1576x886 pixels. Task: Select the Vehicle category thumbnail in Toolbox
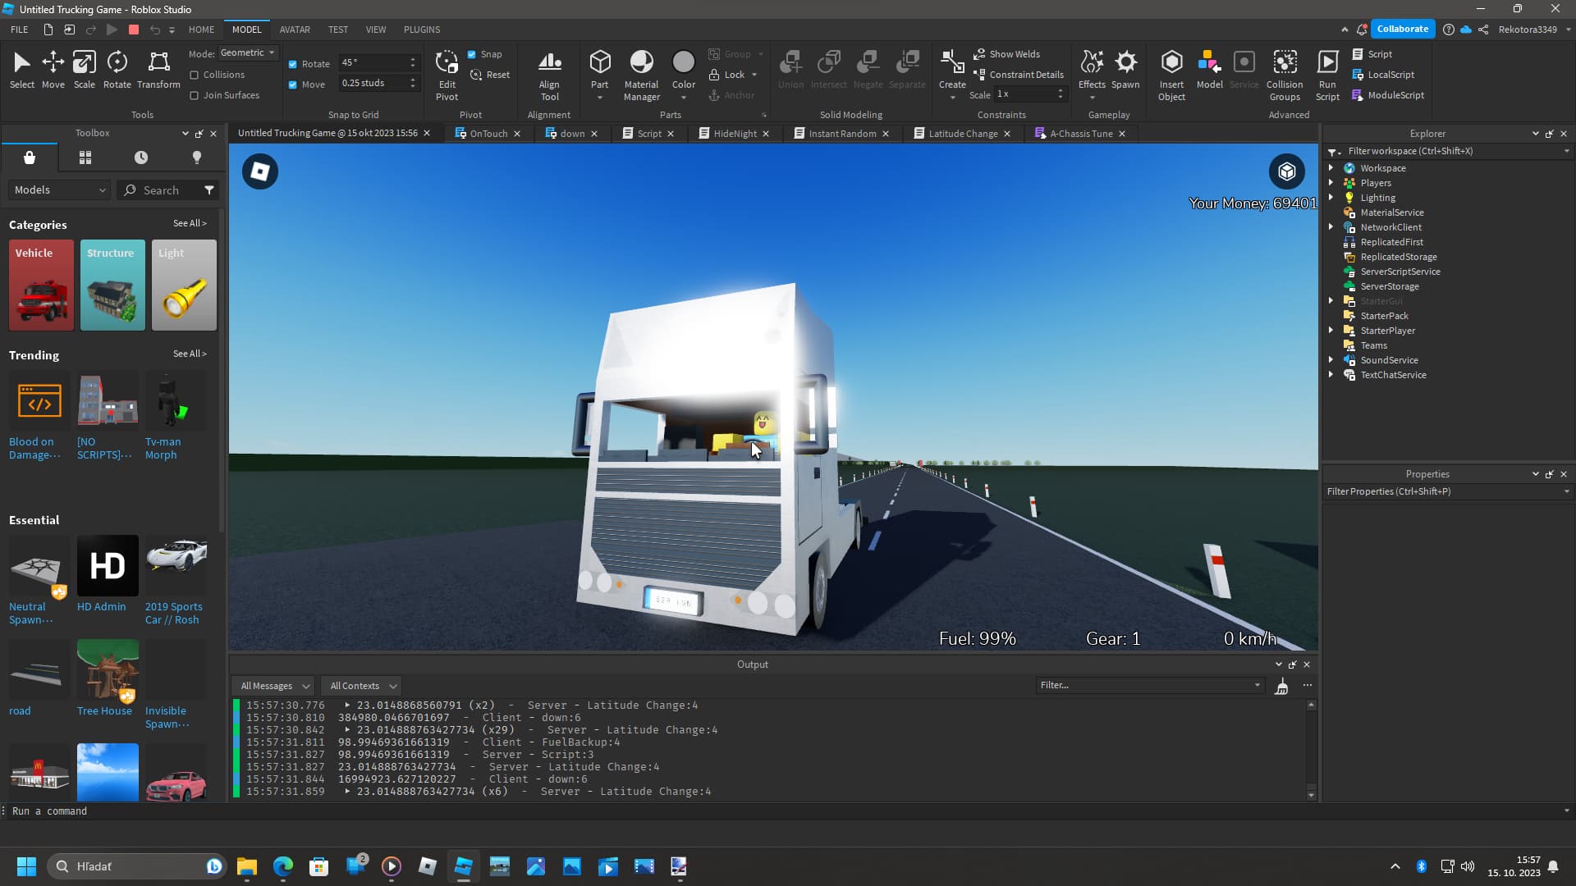tap(40, 285)
